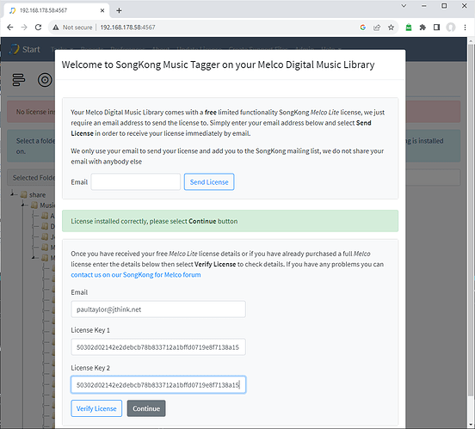This screenshot has width=475, height=429.
Task: Open the browser profile avatar
Action: (451, 28)
